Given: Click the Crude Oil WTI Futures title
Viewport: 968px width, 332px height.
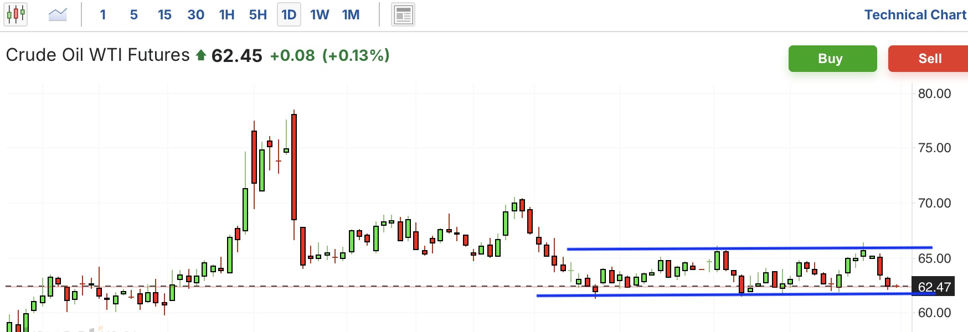Looking at the screenshot, I should click(x=97, y=55).
